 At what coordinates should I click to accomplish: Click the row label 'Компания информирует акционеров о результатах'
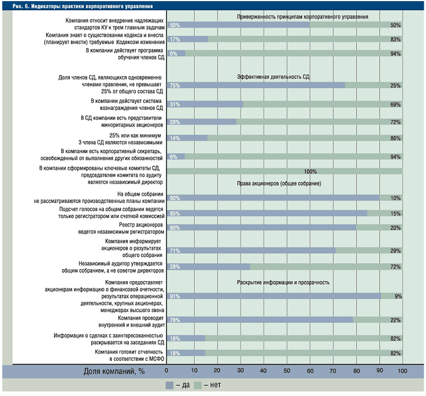tap(132, 248)
